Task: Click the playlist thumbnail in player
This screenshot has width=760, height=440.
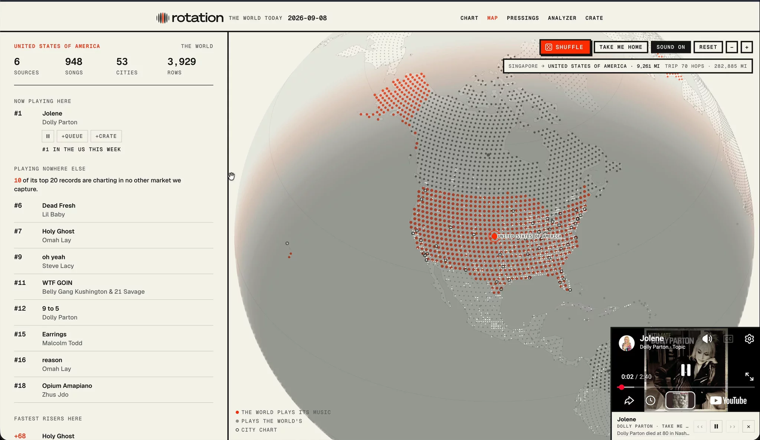Action: click(x=680, y=401)
